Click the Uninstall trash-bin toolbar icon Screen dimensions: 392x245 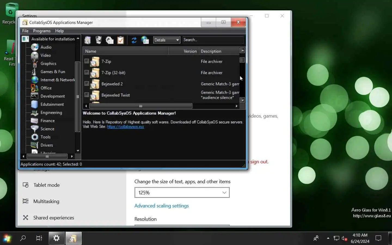98,40
